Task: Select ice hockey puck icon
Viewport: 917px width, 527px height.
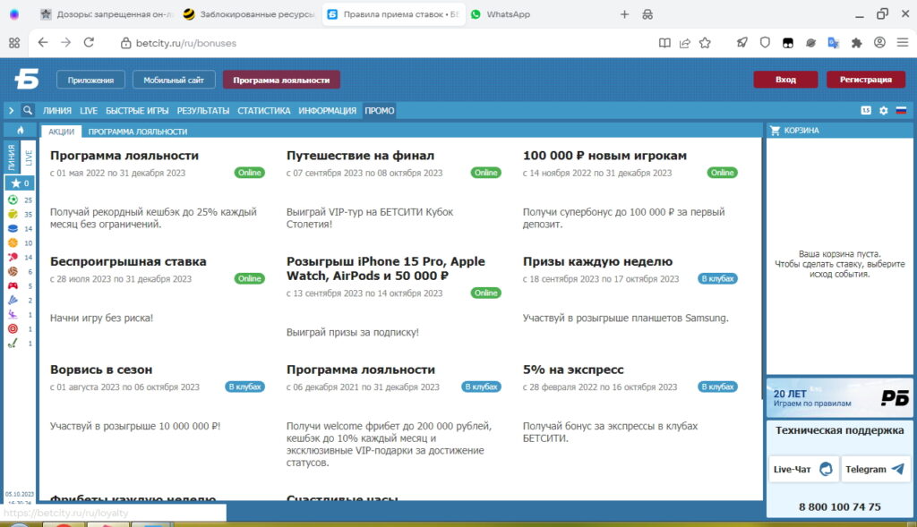Action: tap(13, 228)
